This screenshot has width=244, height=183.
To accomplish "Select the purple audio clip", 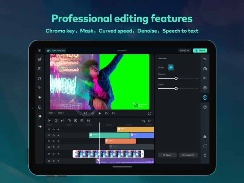I will [125, 161].
